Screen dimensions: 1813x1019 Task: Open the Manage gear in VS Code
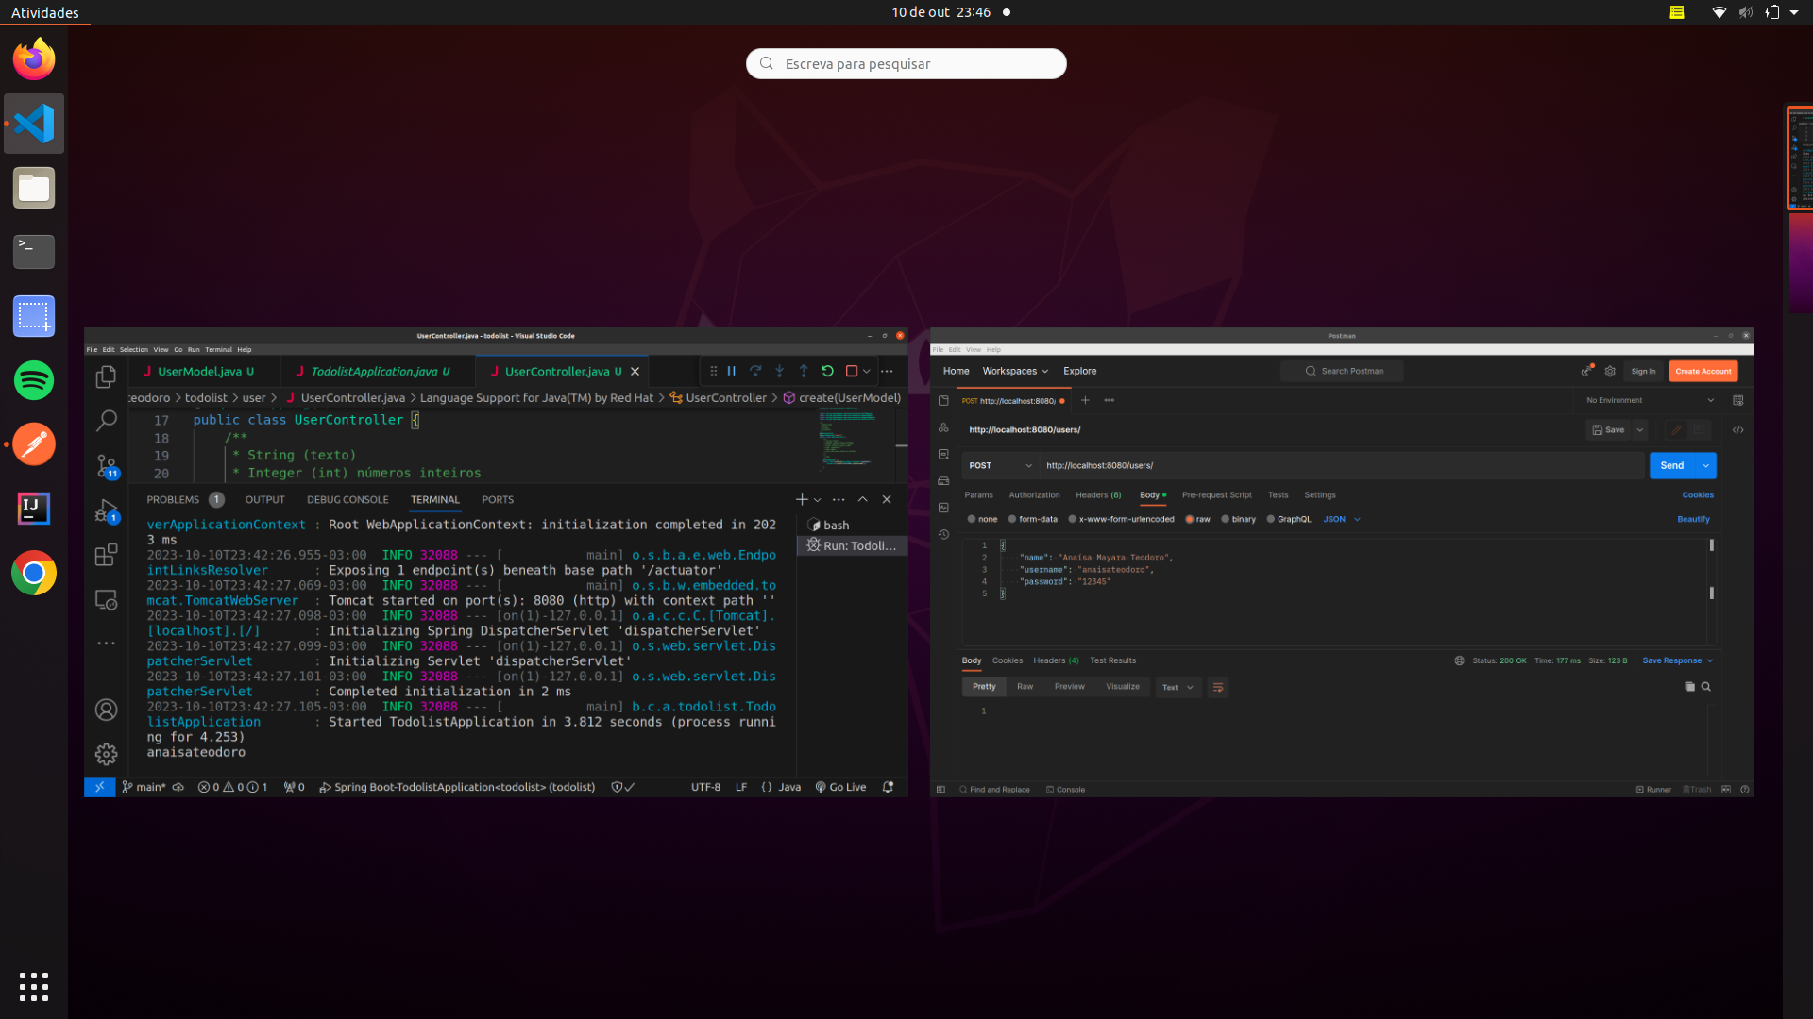pos(106,754)
